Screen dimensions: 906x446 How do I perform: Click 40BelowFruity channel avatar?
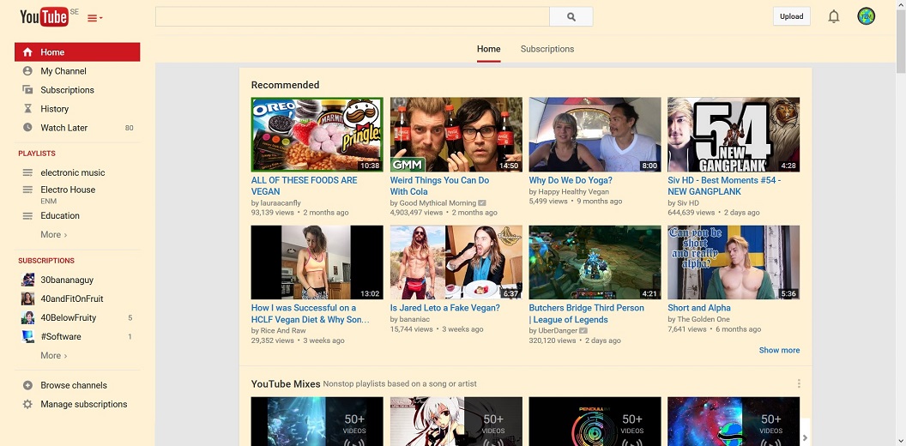[27, 317]
